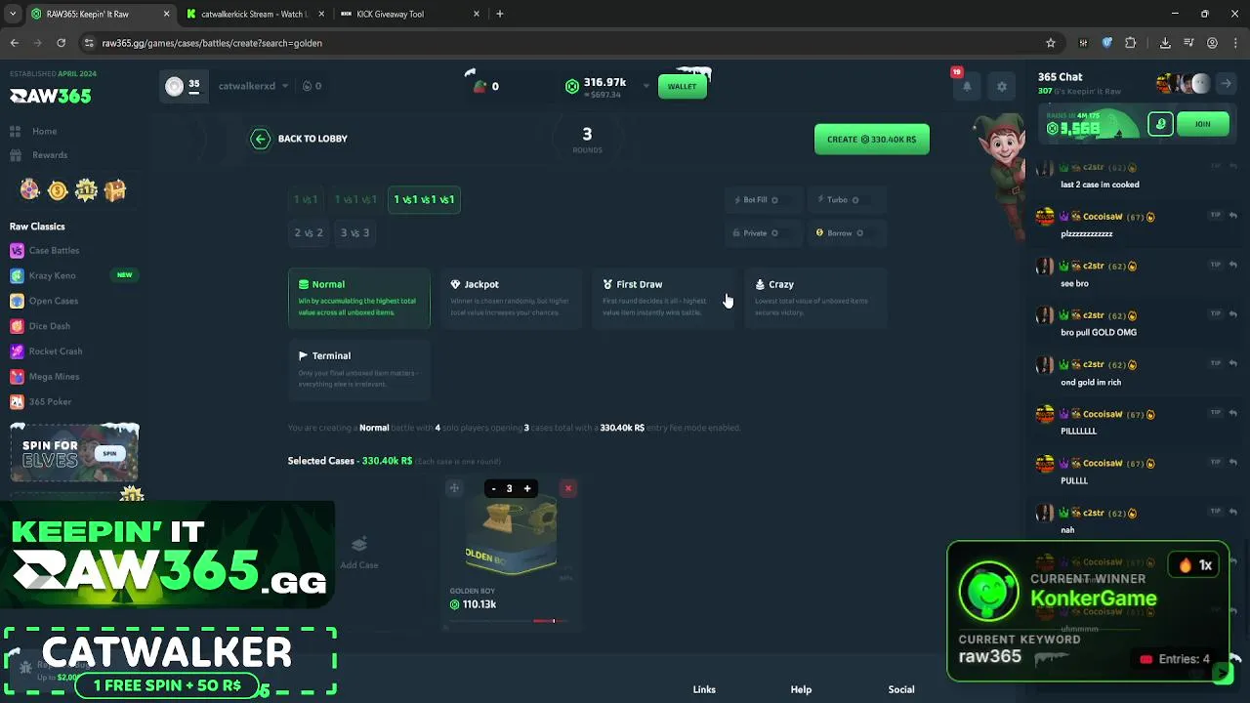Switch to the catwalkerkick Stream browser tab
Screen dimensions: 1250x703
tap(254, 14)
